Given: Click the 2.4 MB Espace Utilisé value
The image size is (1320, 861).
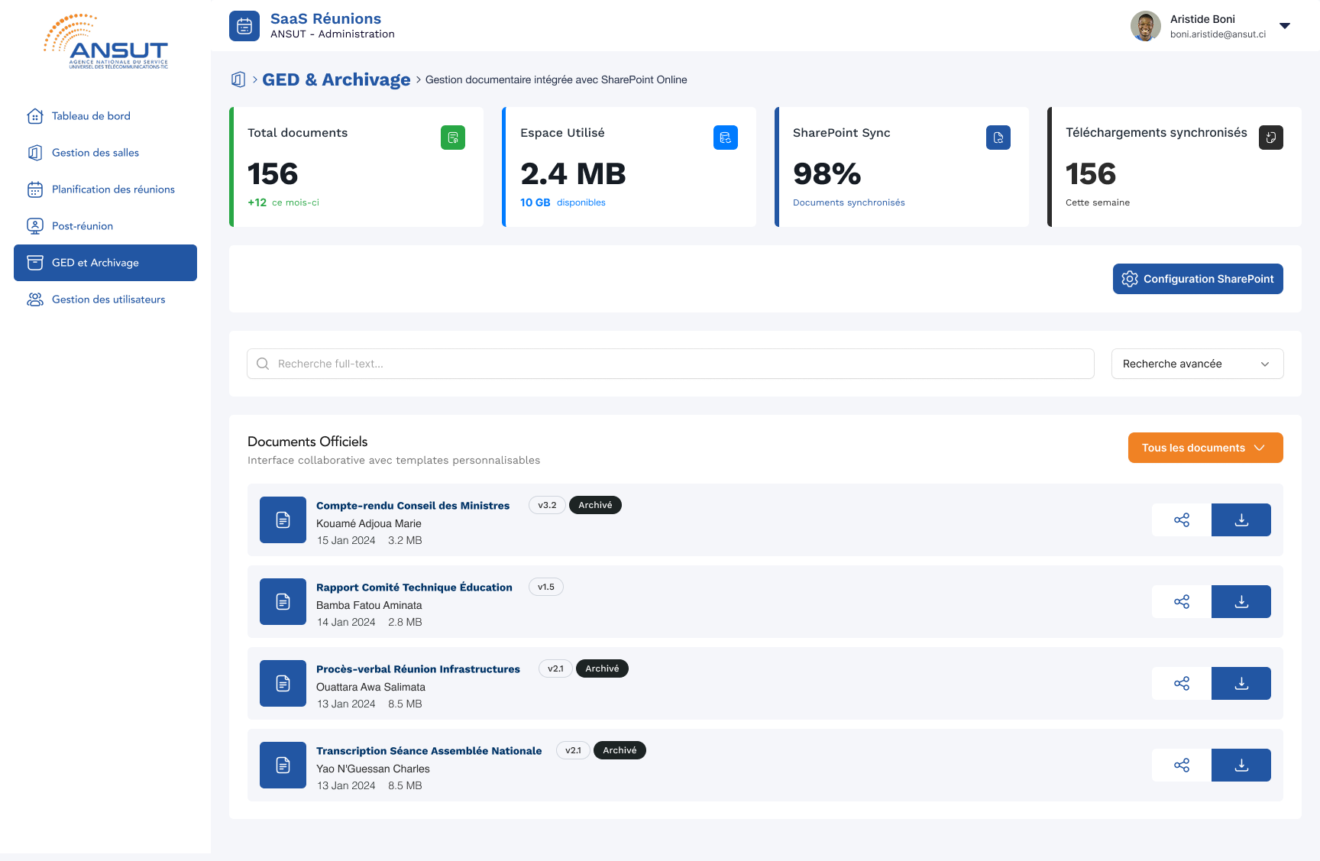Looking at the screenshot, I should click(573, 174).
